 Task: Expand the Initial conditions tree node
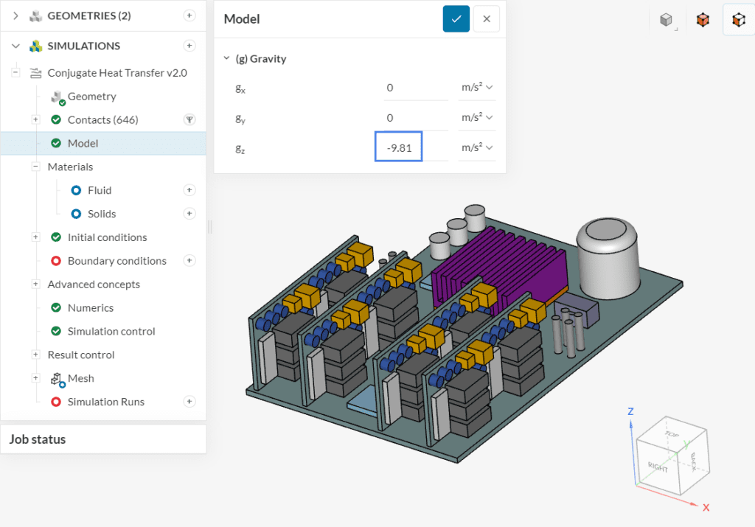click(35, 237)
